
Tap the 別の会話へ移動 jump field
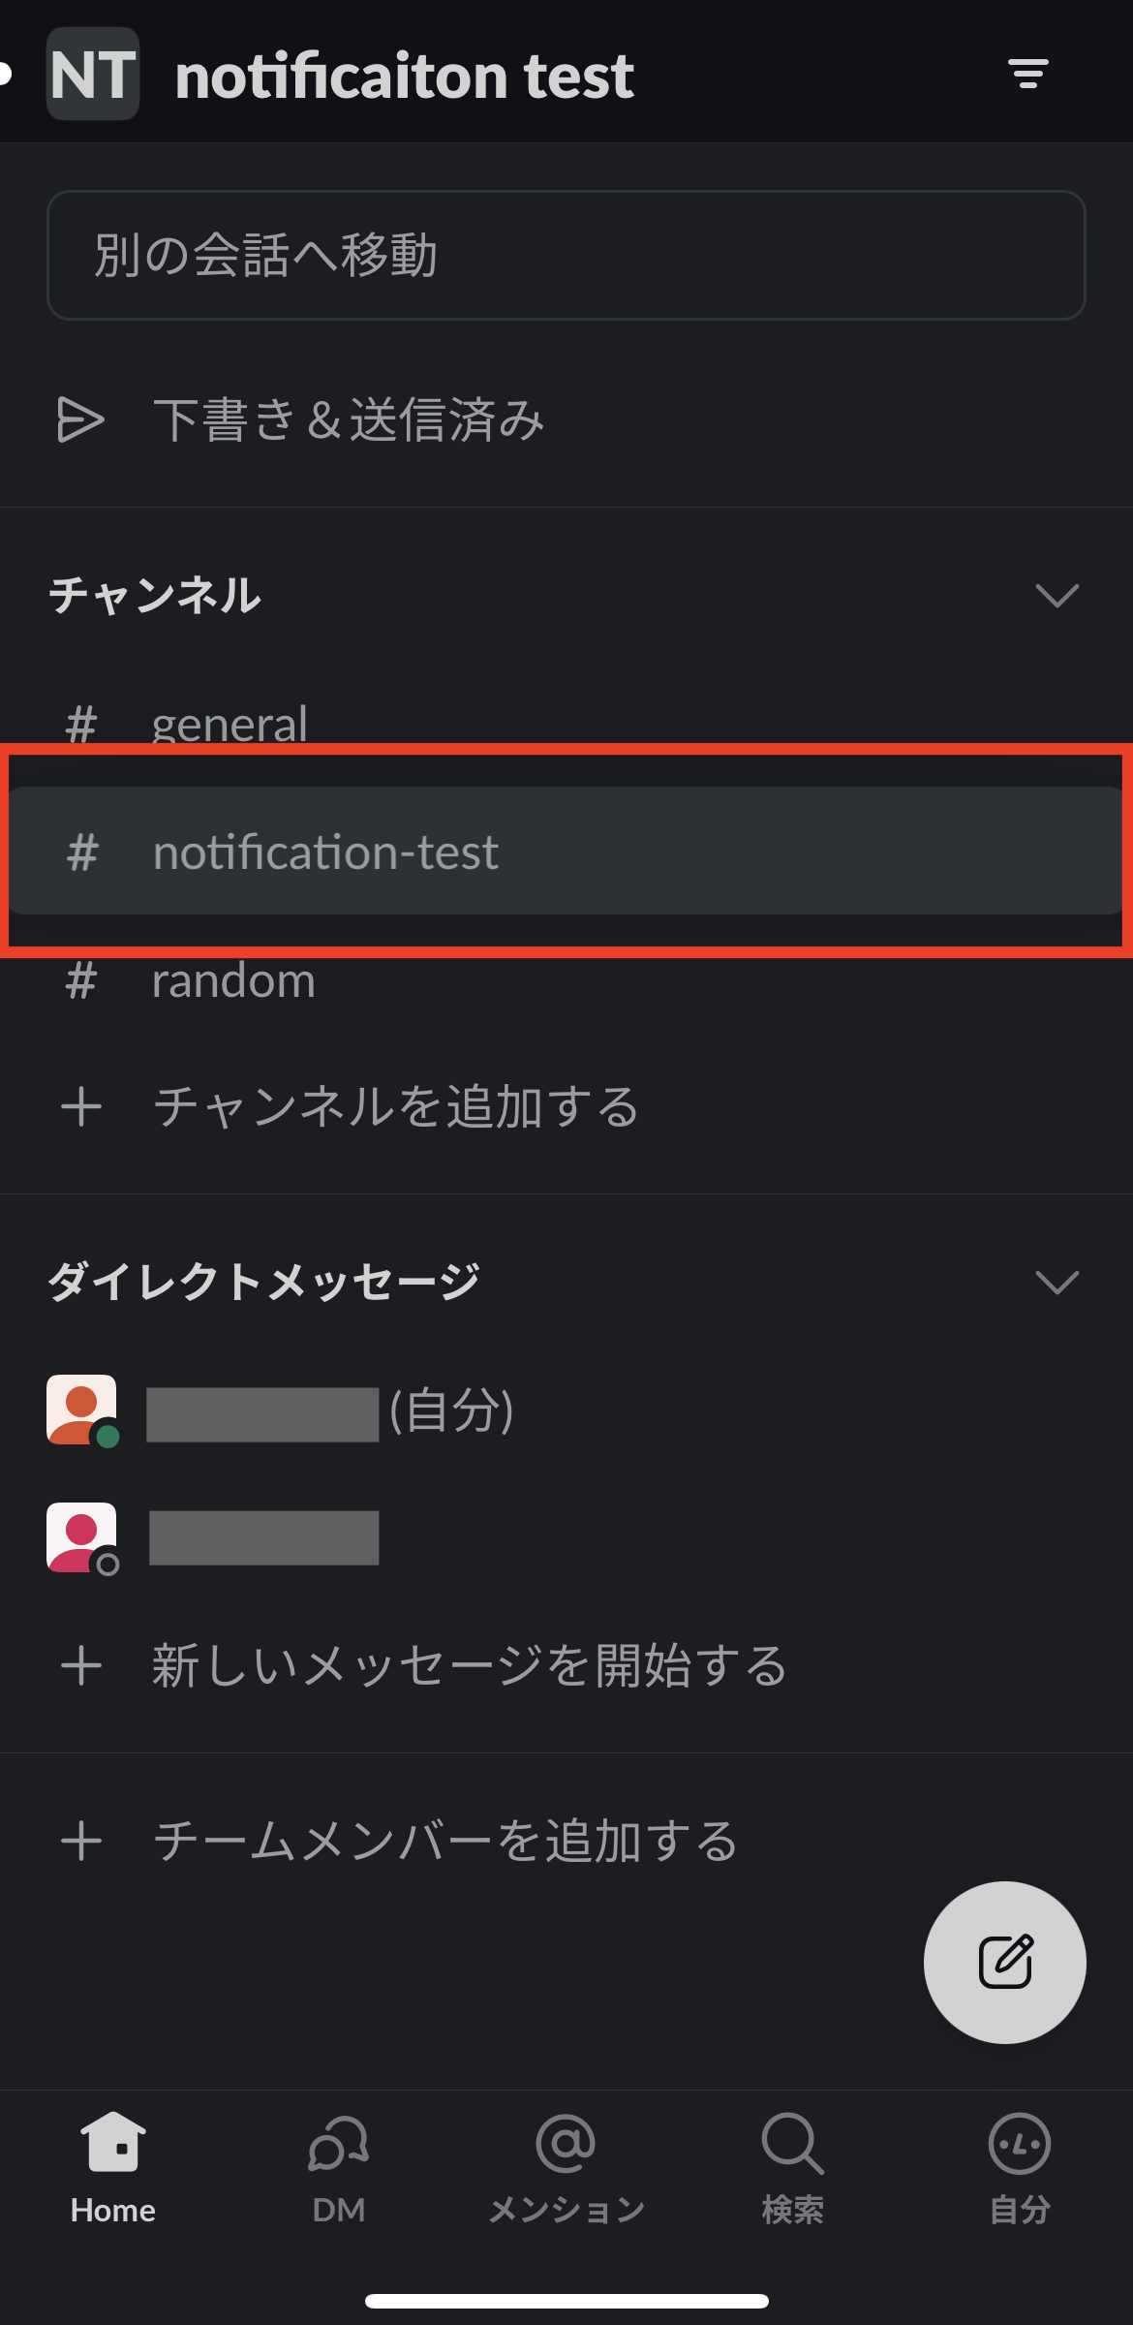tap(566, 255)
